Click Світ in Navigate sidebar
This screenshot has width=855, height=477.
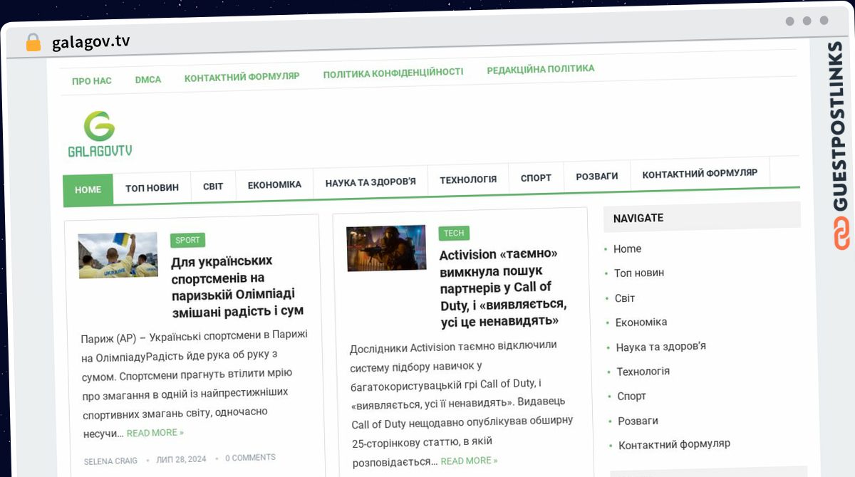pyautogui.click(x=625, y=298)
